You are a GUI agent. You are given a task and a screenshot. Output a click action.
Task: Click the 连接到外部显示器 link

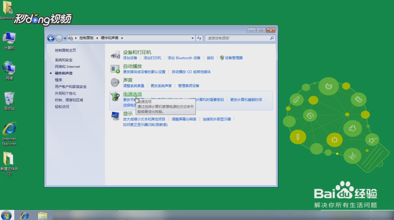[x=217, y=119]
